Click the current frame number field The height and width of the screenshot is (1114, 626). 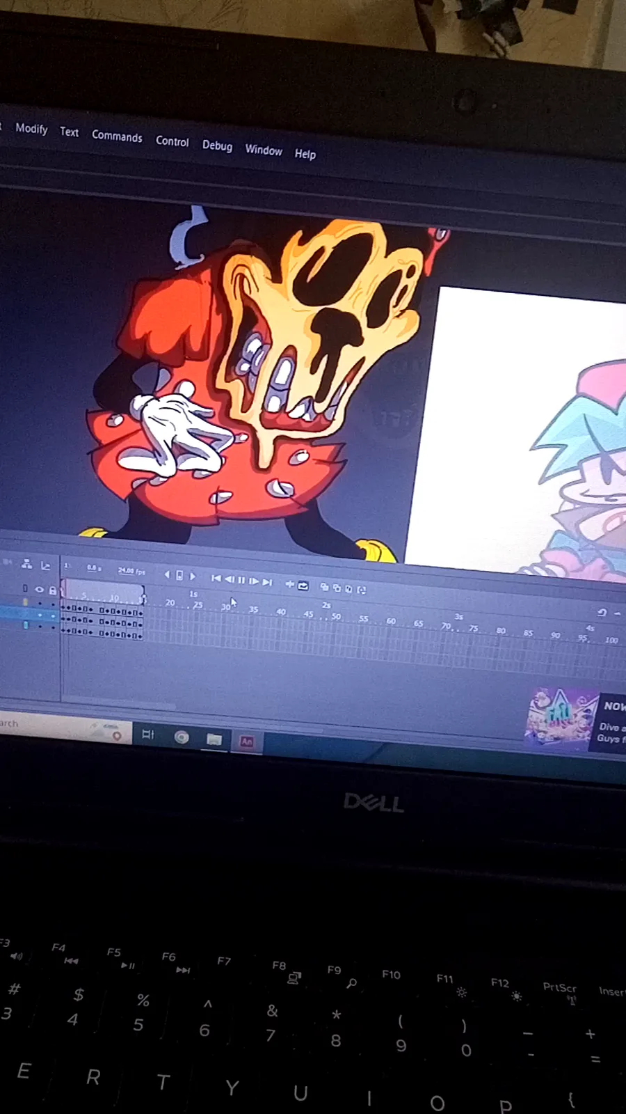coord(67,565)
